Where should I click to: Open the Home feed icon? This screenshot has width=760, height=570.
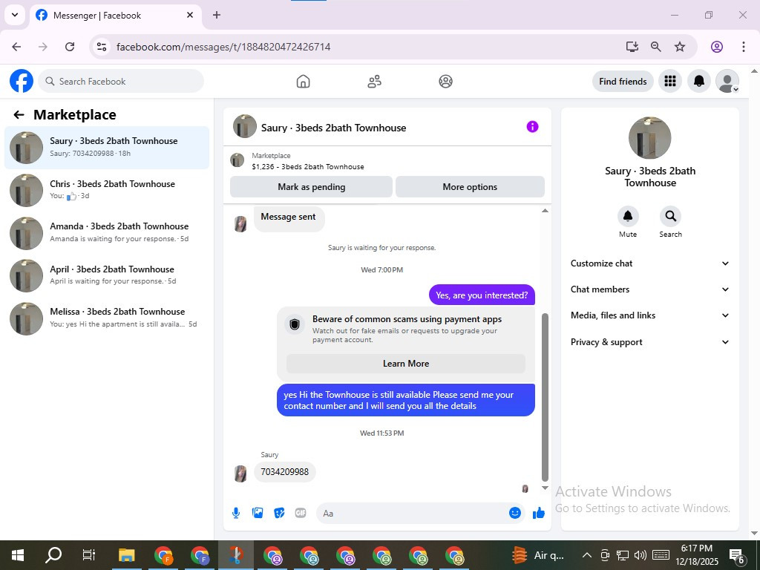[303, 82]
